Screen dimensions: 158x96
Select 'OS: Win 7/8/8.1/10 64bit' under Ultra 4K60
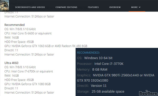[20, 67]
